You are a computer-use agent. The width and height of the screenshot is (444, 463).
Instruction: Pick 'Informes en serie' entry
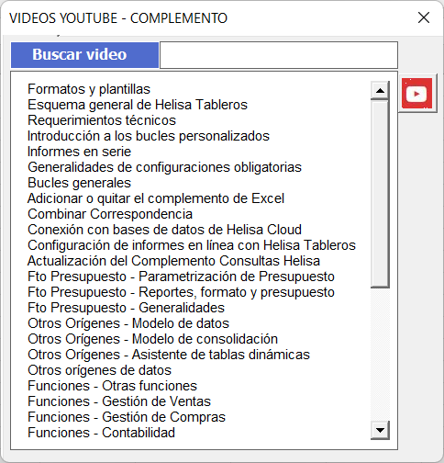pyautogui.click(x=79, y=152)
